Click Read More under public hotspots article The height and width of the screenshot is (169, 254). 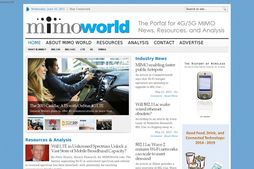click(x=171, y=96)
